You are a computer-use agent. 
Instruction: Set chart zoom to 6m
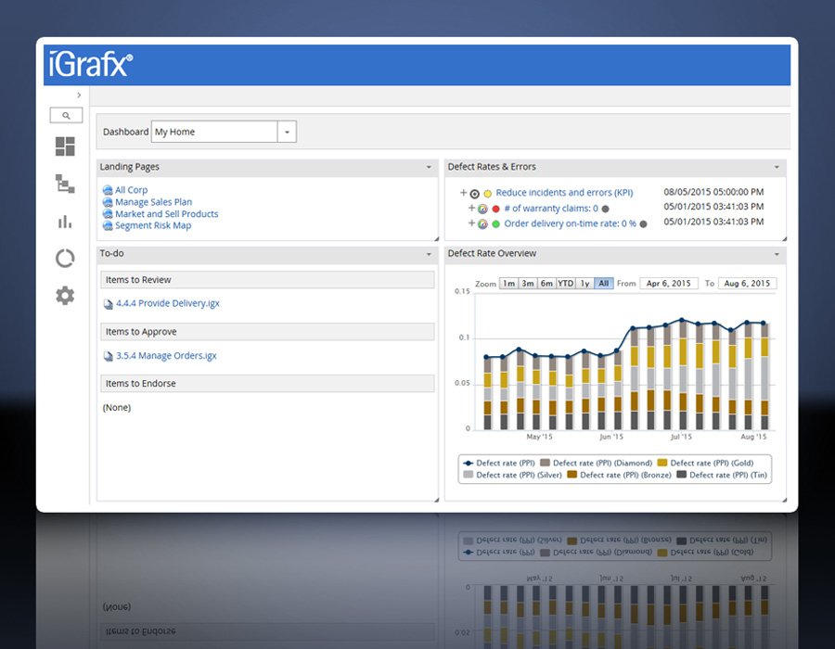[x=546, y=284]
